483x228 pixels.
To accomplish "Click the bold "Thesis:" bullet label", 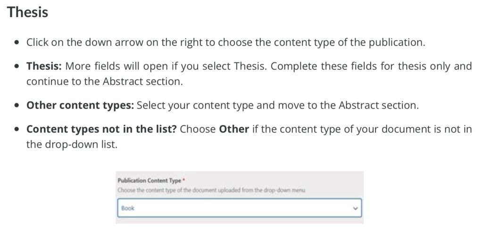I will (x=44, y=66).
